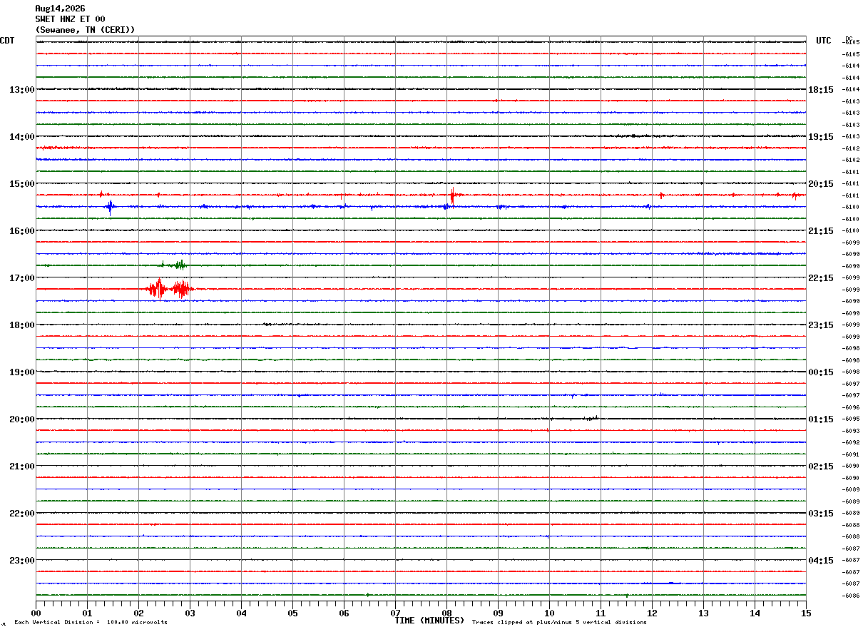
Task: Click the 12 minute axis tick label
Action: 652,613
